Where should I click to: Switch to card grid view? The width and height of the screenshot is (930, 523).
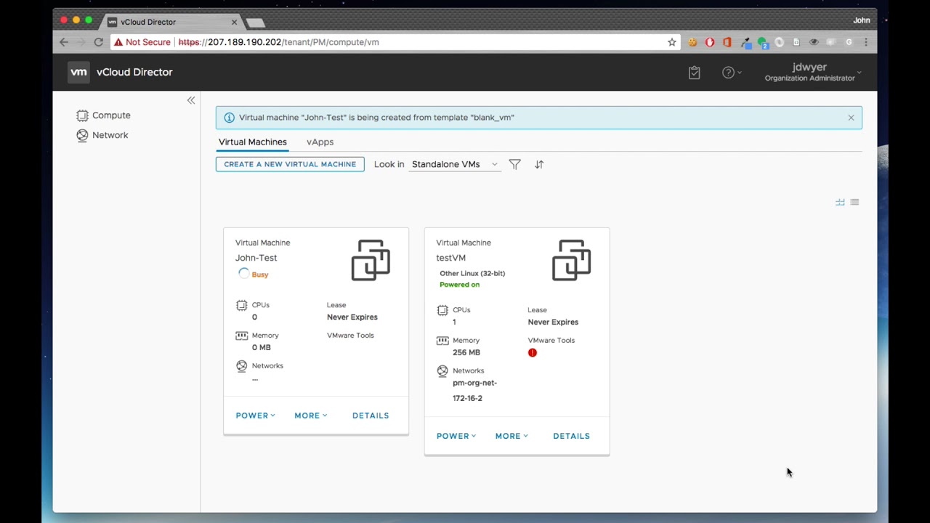tap(840, 203)
